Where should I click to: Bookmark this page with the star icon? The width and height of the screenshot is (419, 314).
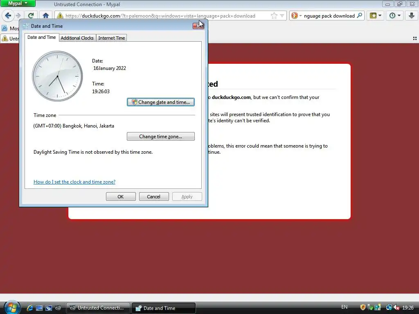tap(274, 16)
